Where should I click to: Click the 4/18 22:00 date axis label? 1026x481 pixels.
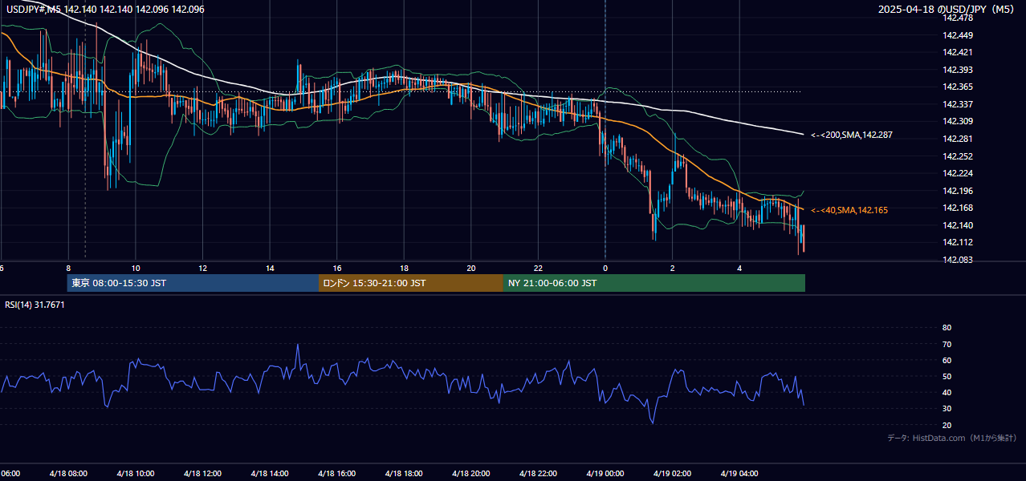[x=538, y=473]
